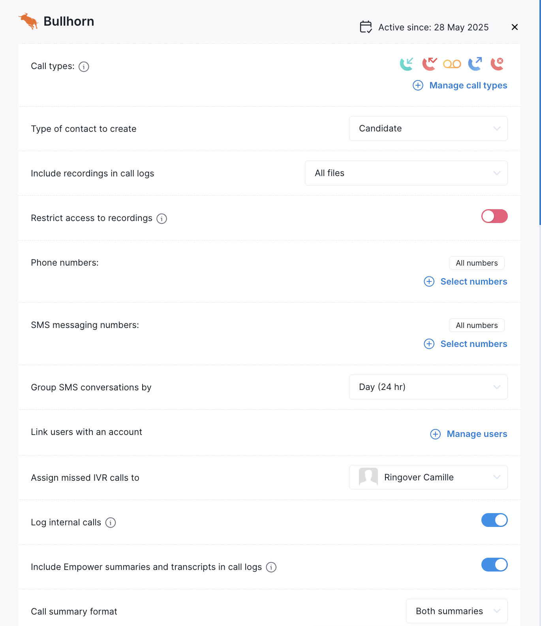
Task: Turn off Empower summaries and transcripts
Action: click(494, 565)
